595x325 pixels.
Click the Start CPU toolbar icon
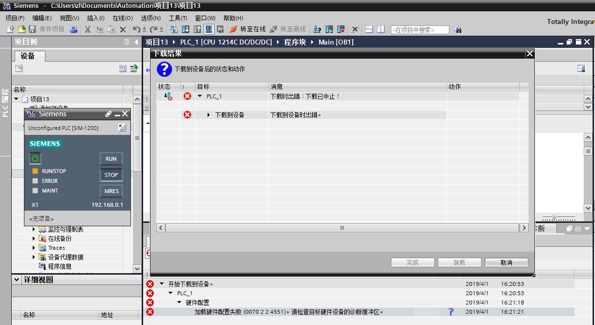point(329,29)
